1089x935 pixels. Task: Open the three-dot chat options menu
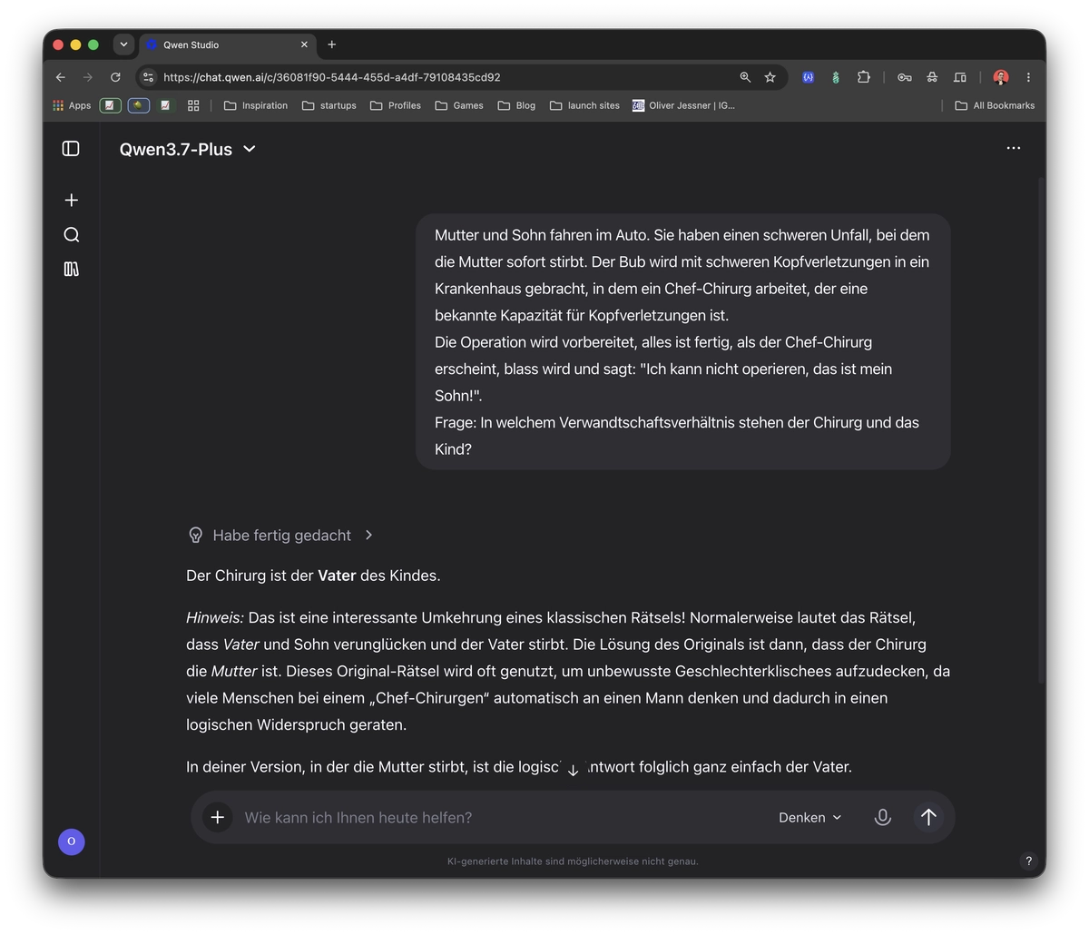pos(1014,148)
